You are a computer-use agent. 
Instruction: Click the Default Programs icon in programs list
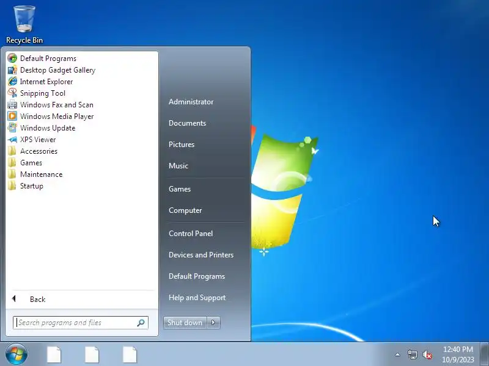[x=12, y=58]
